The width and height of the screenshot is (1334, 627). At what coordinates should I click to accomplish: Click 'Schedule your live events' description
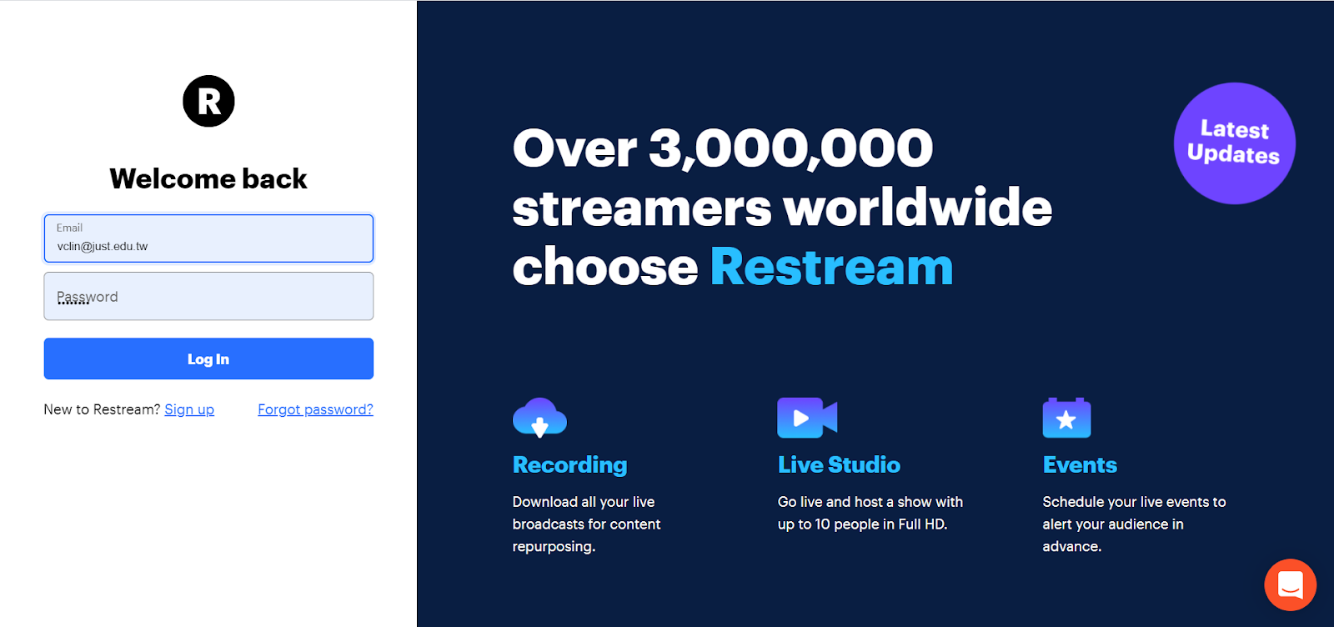point(1134,524)
